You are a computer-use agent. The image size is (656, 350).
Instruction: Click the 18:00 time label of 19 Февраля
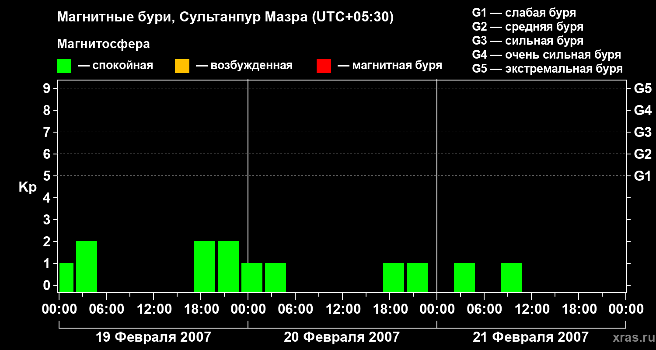[x=201, y=309]
